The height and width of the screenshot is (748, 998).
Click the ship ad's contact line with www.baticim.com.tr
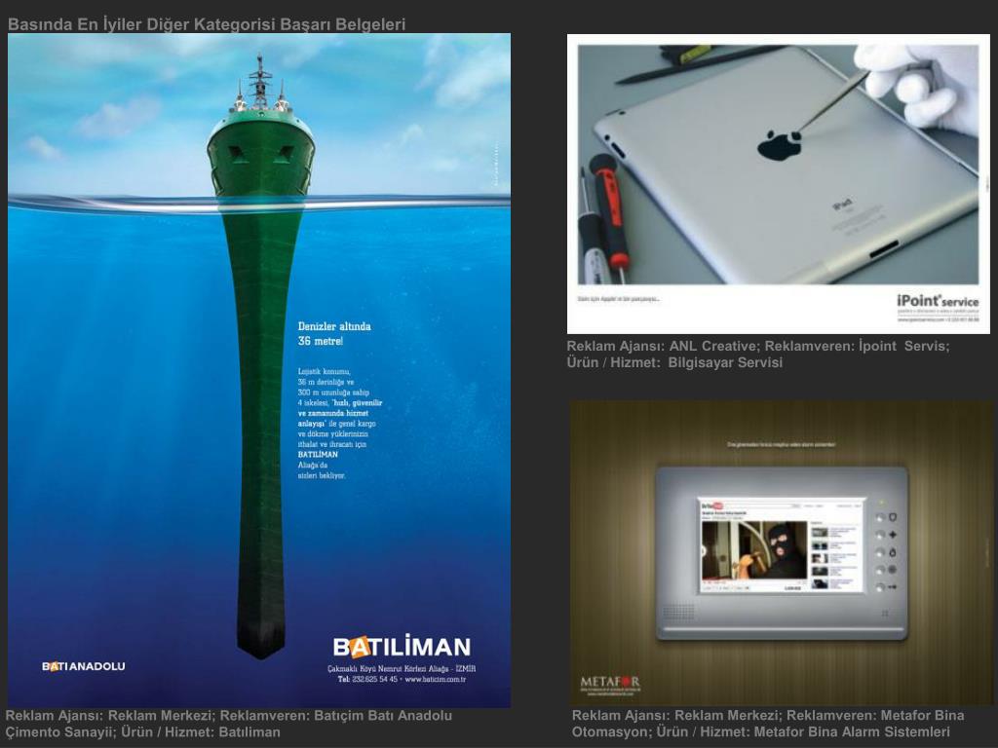tap(402, 679)
